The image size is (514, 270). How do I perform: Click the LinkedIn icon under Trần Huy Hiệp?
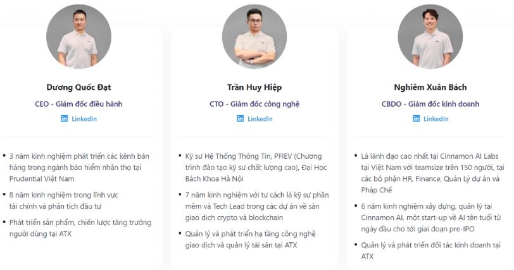coord(240,119)
